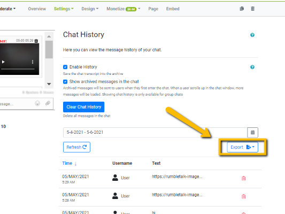Go to the Overview tab

[37, 9]
